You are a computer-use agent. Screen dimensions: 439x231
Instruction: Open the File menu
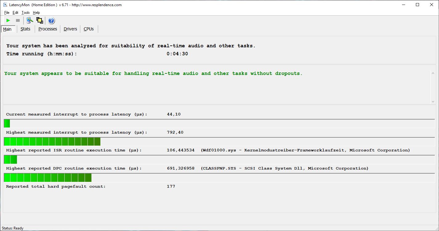click(7, 13)
